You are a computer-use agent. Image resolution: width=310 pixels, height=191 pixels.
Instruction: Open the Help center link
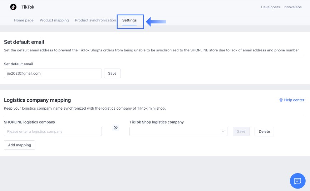pos(294,100)
